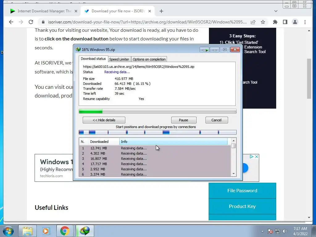316x237 pixels.
Task: Select connection row 1 with 12.741 MB
Action: pyautogui.click(x=155, y=148)
